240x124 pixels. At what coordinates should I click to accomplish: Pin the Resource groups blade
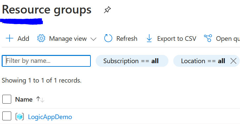coord(107,10)
